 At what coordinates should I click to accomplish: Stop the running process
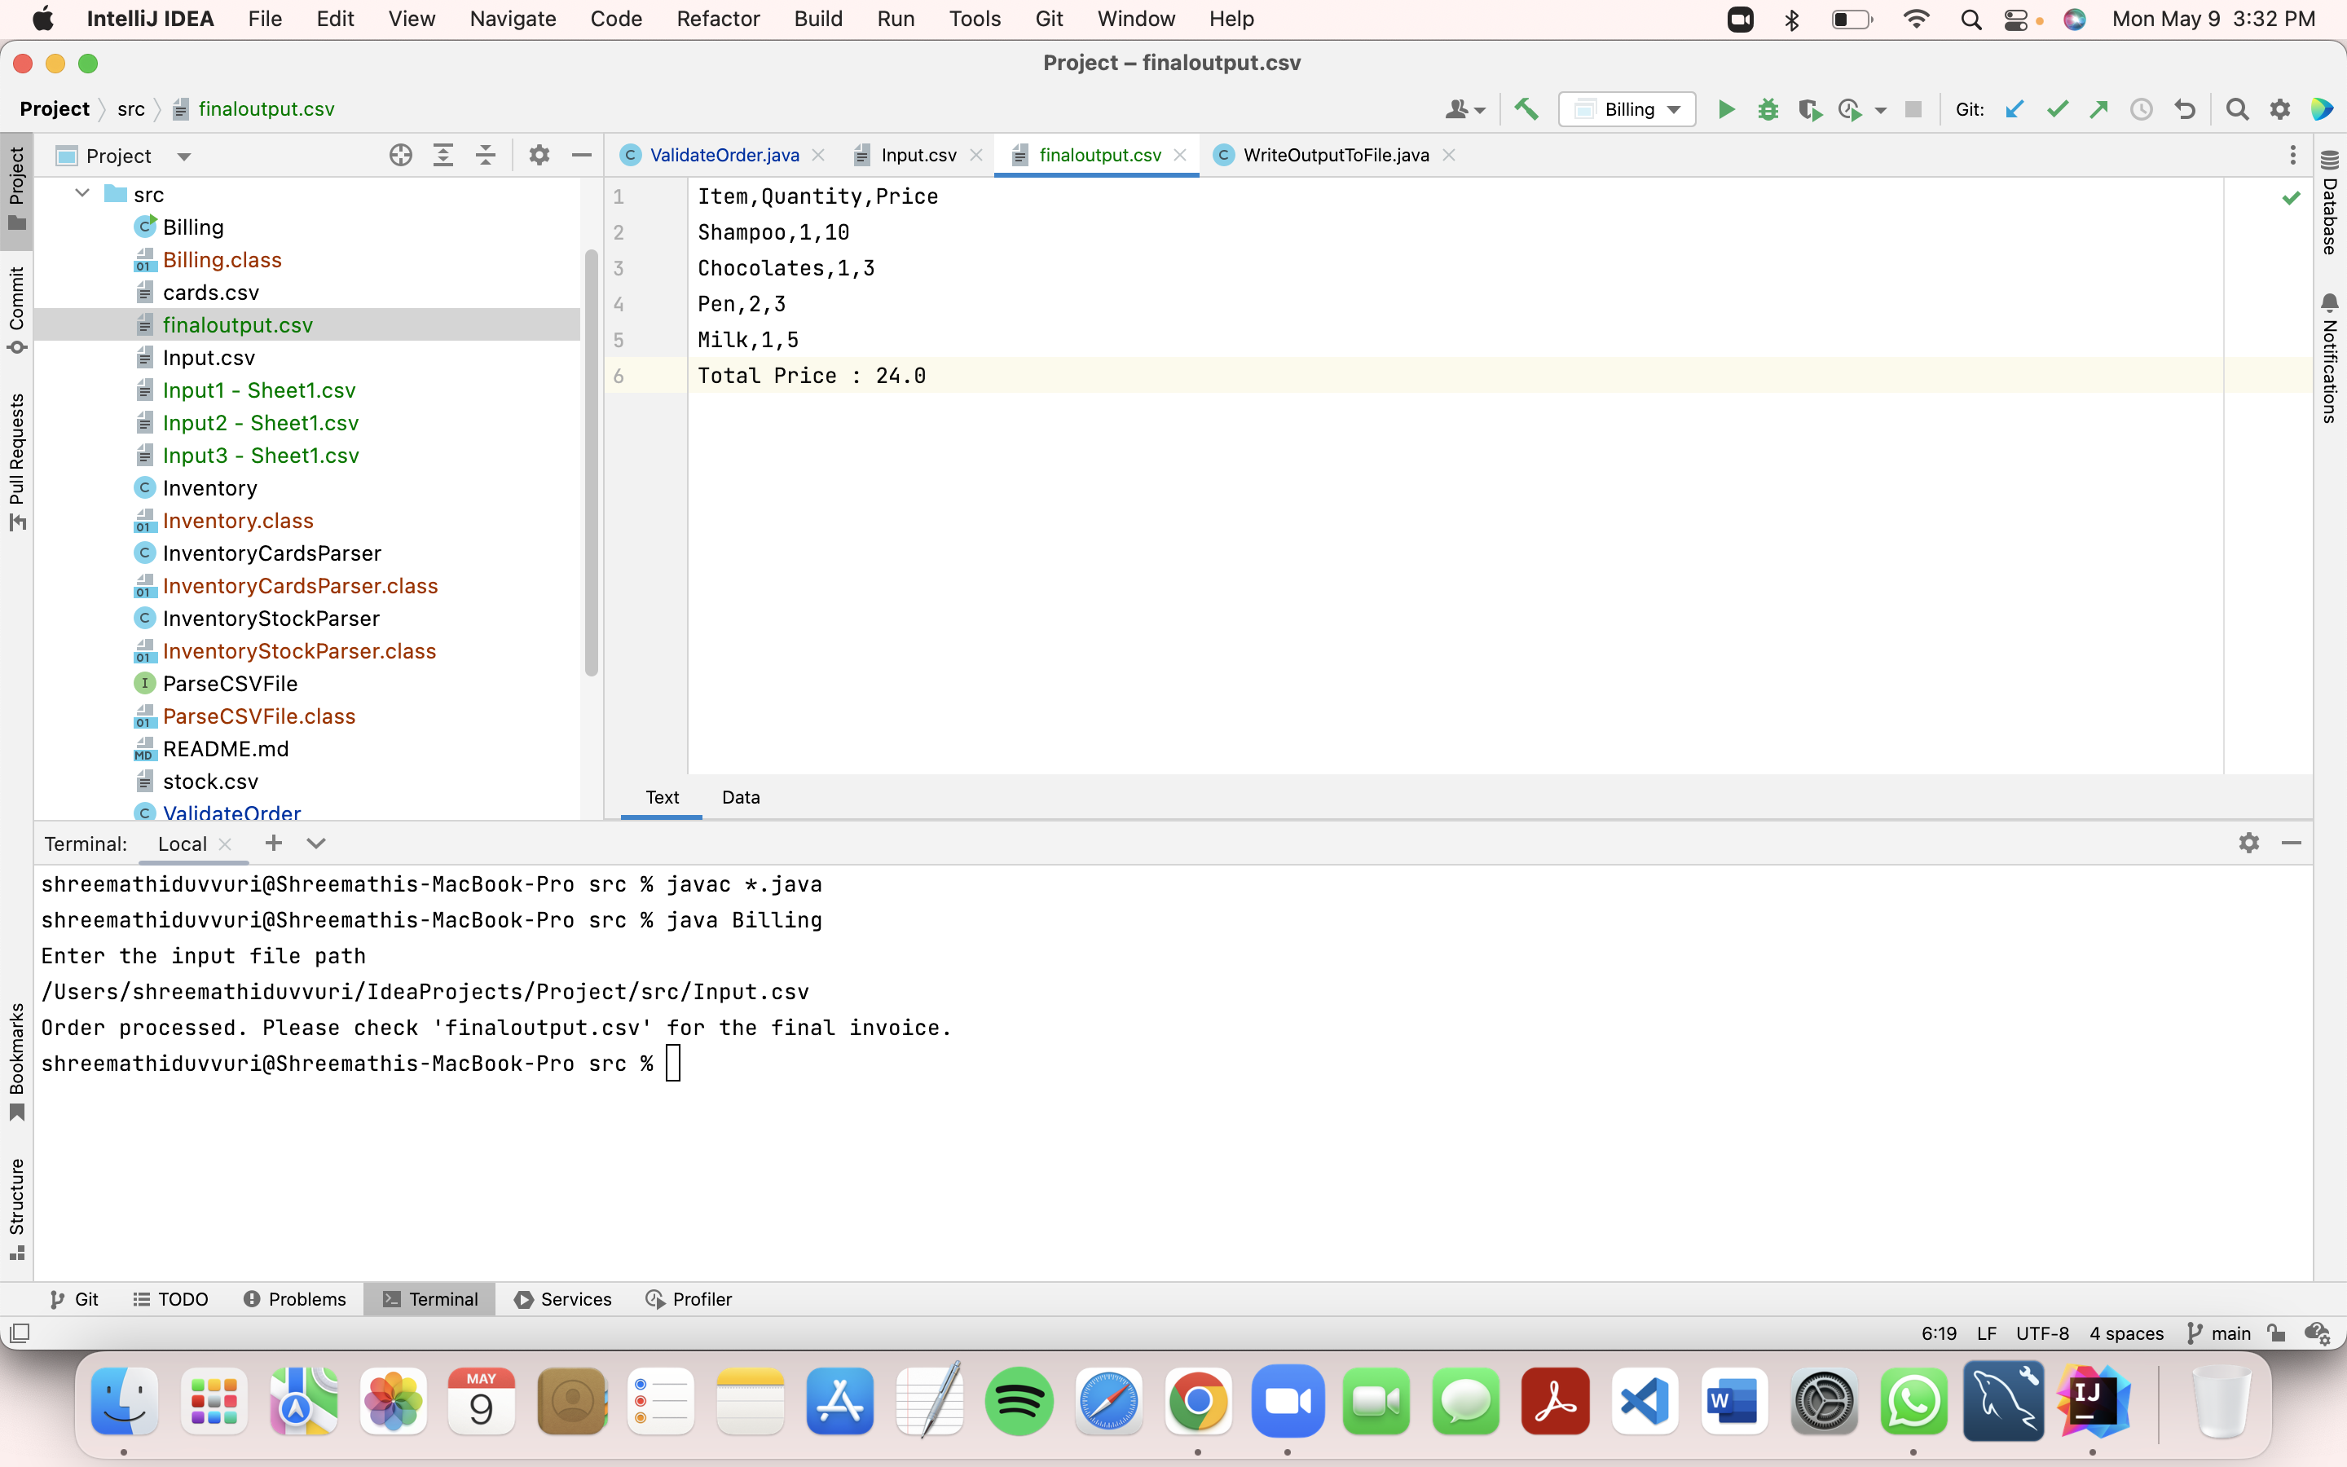pos(1913,110)
